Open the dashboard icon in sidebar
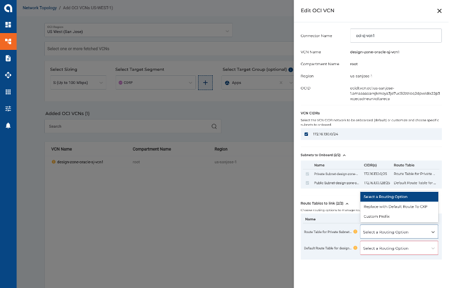The width and height of the screenshot is (449, 288). point(8,24)
